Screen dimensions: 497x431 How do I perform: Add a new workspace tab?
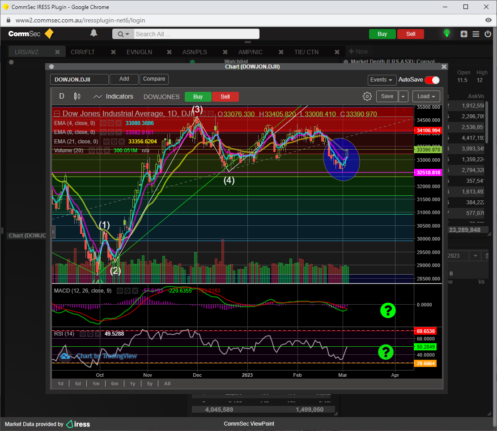coord(358,52)
